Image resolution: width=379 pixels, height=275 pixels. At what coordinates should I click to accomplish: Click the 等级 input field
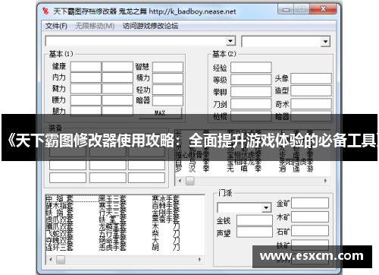(x=251, y=80)
